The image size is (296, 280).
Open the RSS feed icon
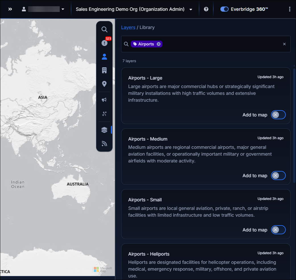[104, 144]
